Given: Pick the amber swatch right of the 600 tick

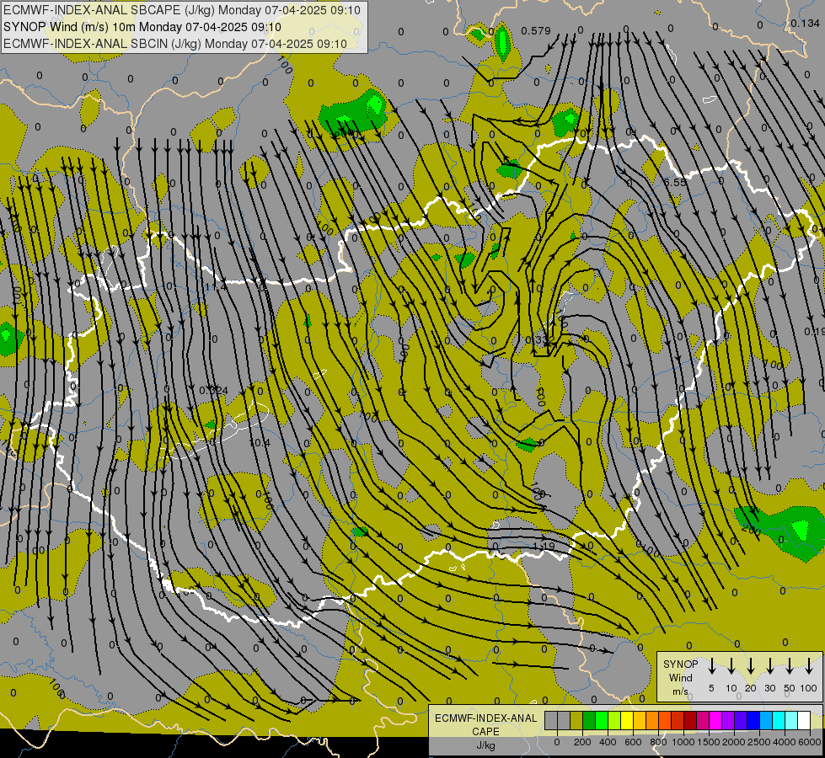Looking at the screenshot, I should [640, 720].
